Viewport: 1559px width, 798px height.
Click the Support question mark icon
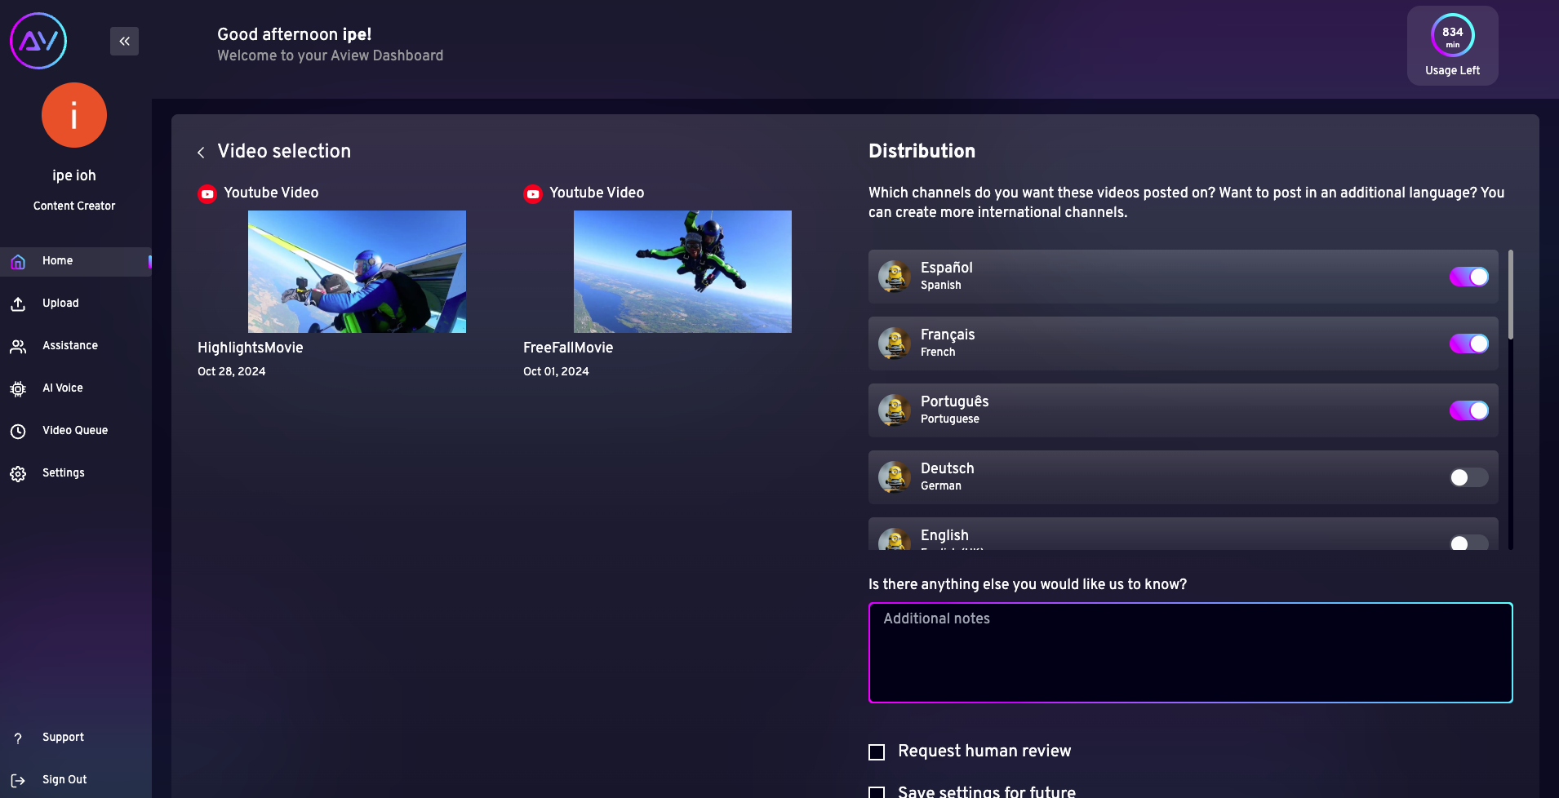[x=18, y=738]
